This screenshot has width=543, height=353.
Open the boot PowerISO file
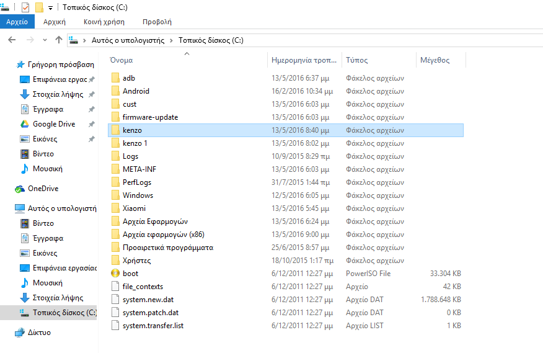(130, 274)
